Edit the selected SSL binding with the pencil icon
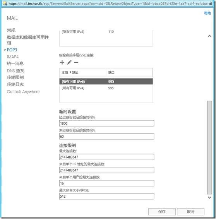This screenshot has height=219, width=216. click(x=69, y=62)
